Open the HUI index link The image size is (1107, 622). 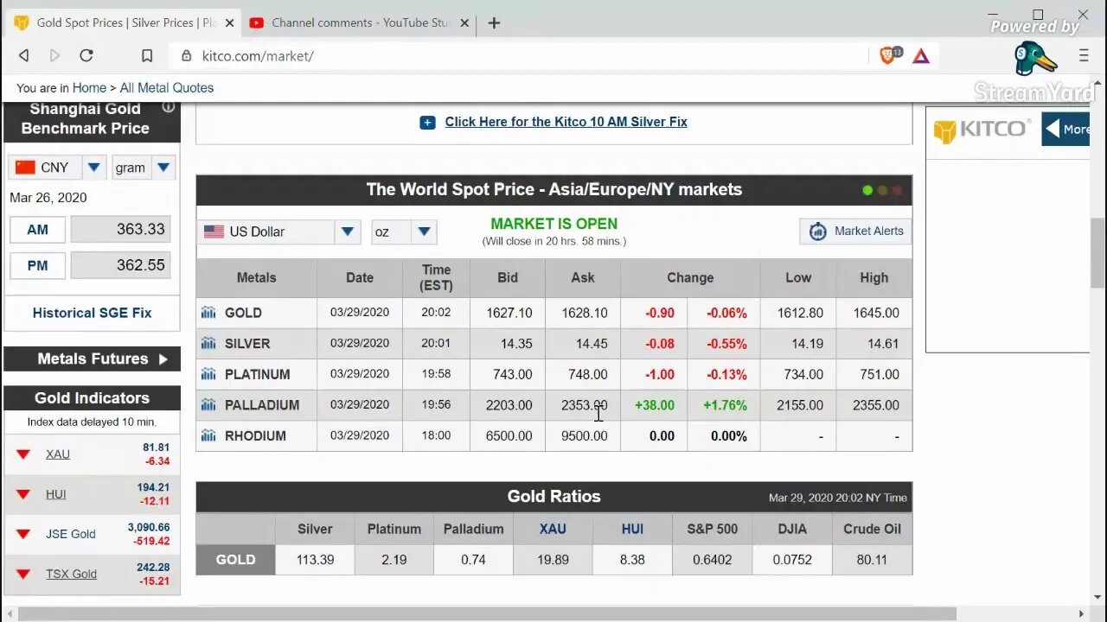(x=55, y=494)
